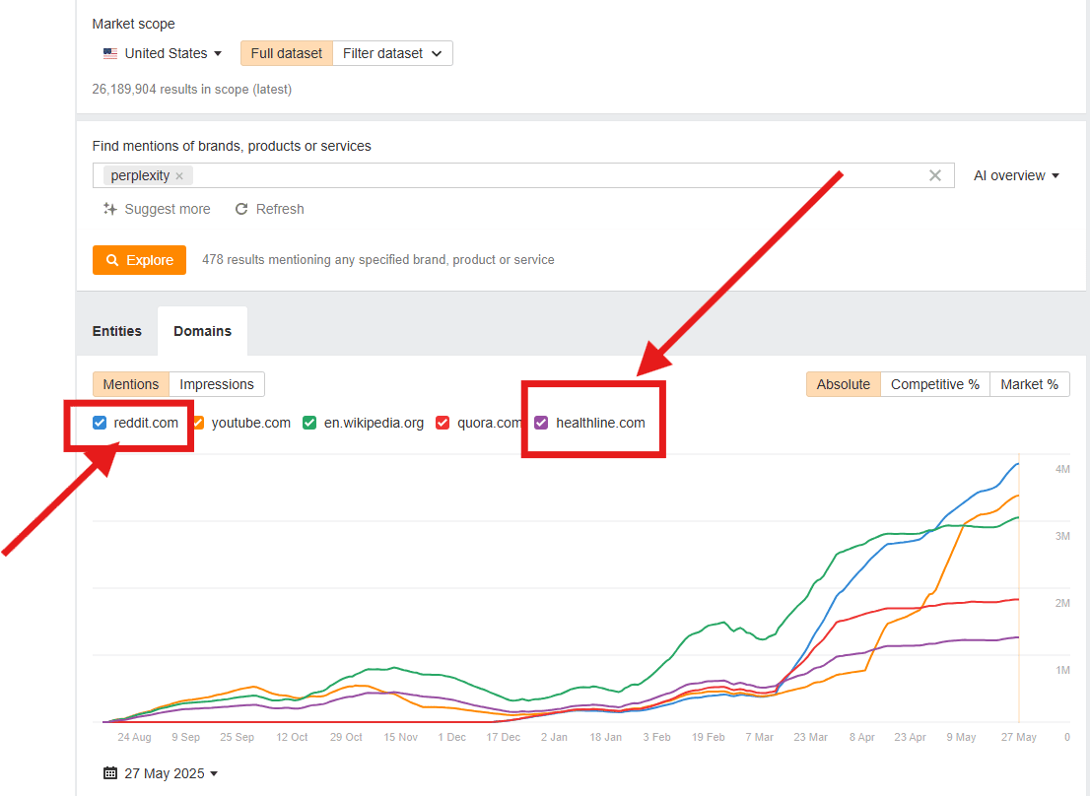Click the "2 Jan" x-axis label
The image size is (1090, 796).
[x=554, y=737]
